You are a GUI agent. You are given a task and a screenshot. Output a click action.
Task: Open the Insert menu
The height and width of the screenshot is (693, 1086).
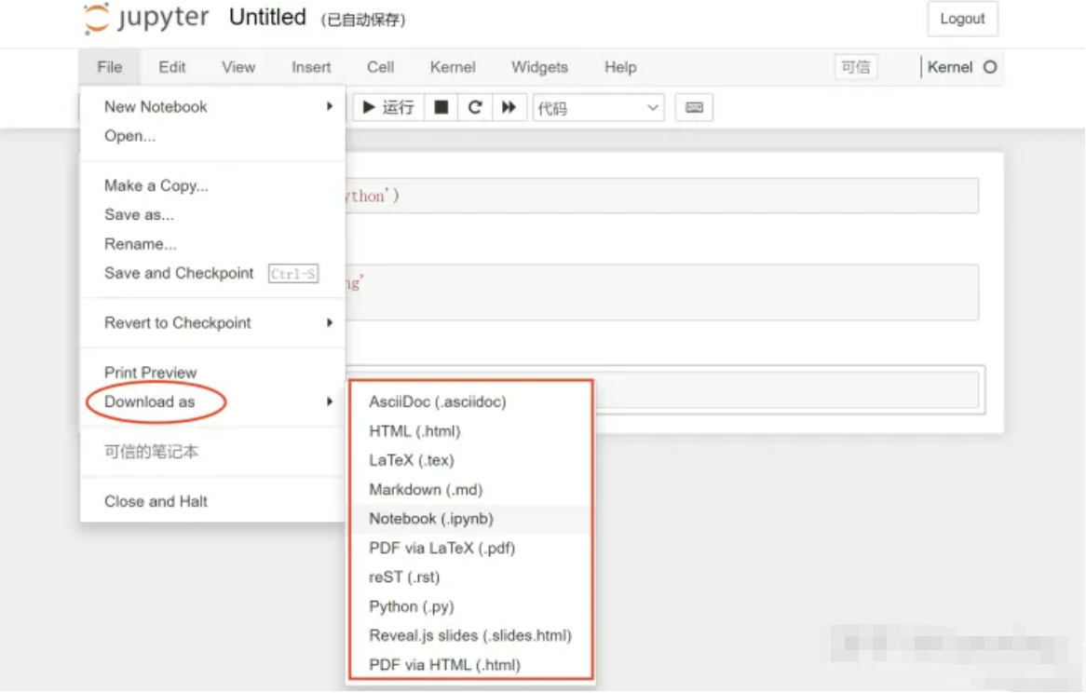click(x=311, y=67)
